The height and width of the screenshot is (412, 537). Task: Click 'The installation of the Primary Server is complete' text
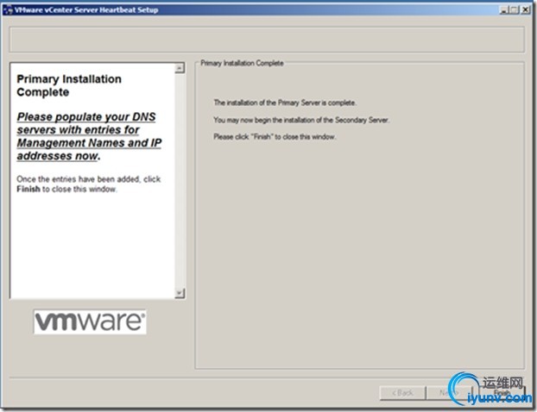pyautogui.click(x=285, y=103)
